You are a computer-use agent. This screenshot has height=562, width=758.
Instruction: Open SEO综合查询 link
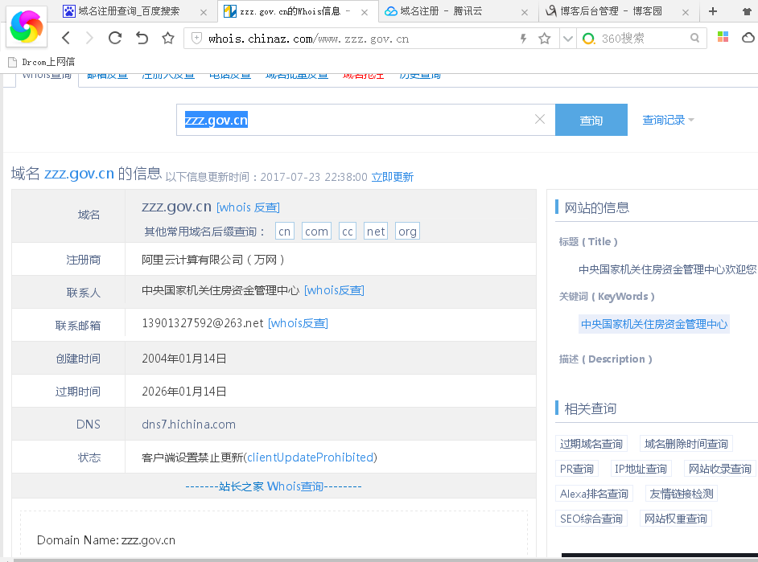(591, 519)
